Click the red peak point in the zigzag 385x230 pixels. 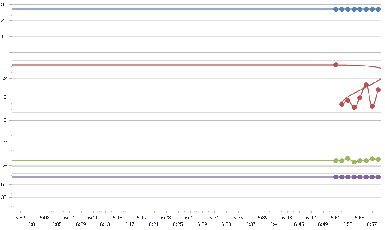(366, 85)
